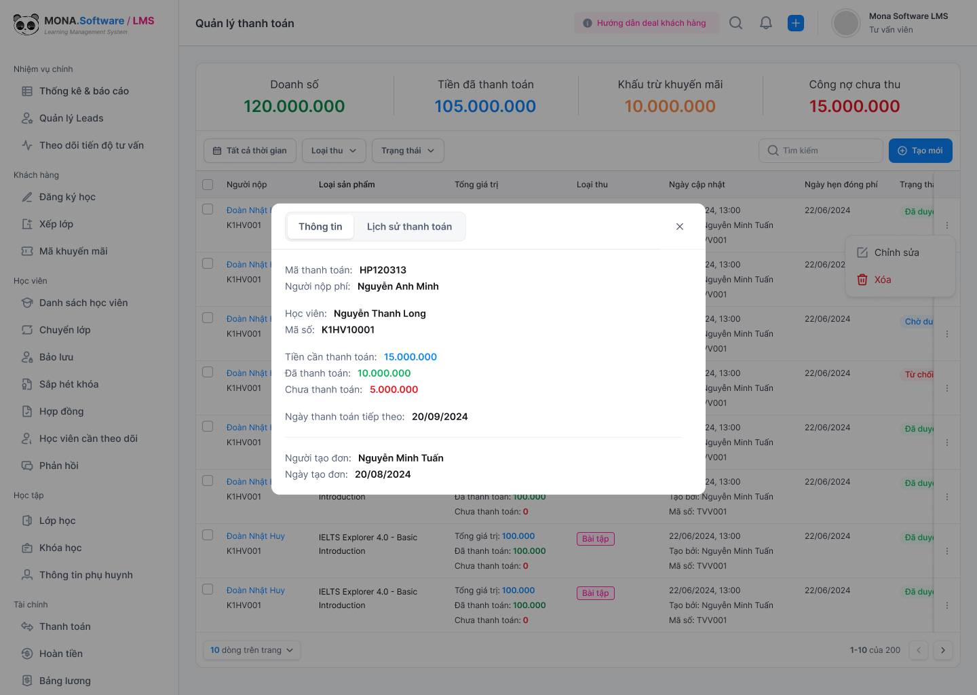This screenshot has height=695, width=977.
Task: Click the Tạo mới button
Action: (x=920, y=151)
